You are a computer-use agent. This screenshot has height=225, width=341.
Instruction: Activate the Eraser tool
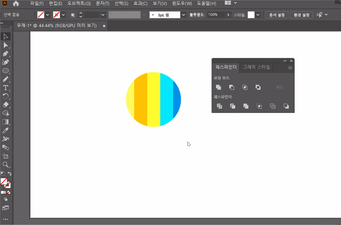tap(5, 105)
